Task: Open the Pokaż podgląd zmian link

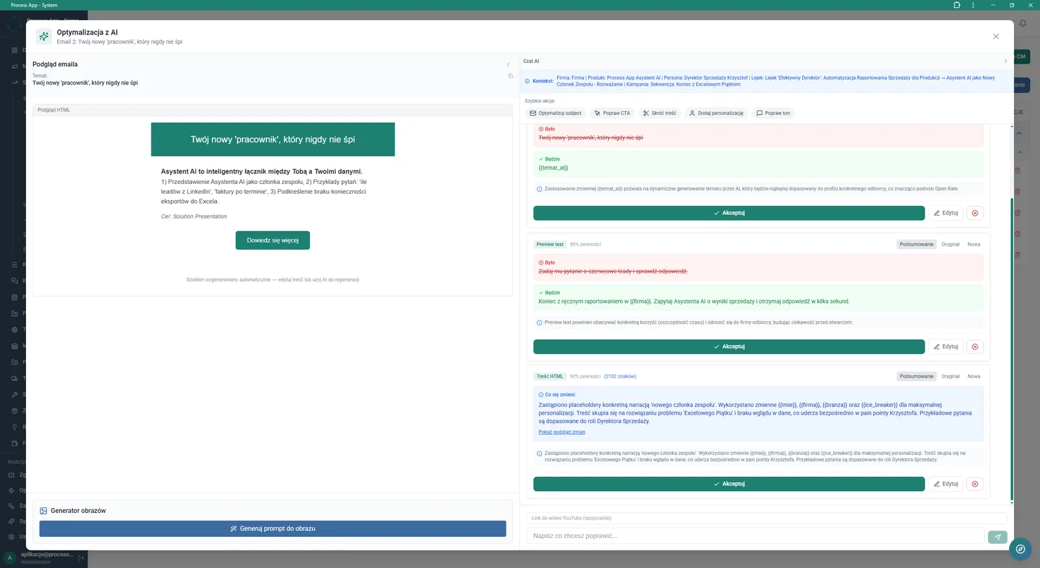Action: [x=562, y=432]
